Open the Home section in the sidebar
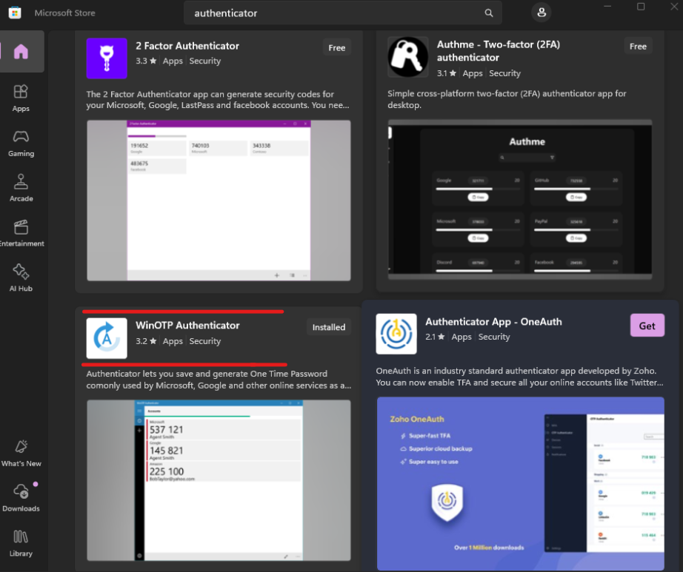The image size is (683, 572). tap(21, 50)
